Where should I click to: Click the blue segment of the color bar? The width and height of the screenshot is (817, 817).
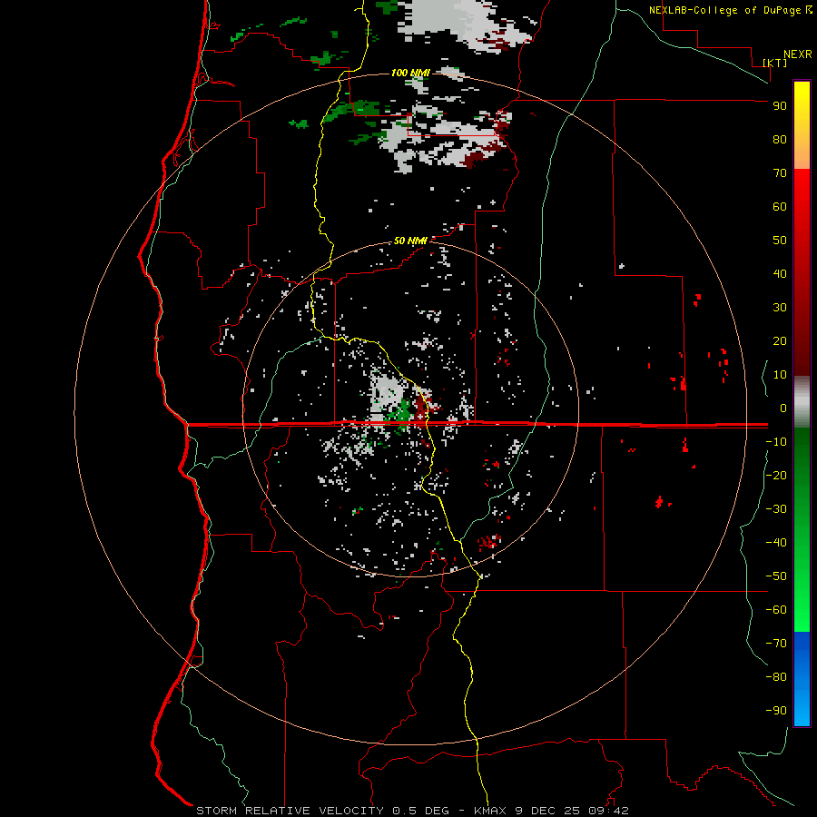pyautogui.click(x=802, y=679)
